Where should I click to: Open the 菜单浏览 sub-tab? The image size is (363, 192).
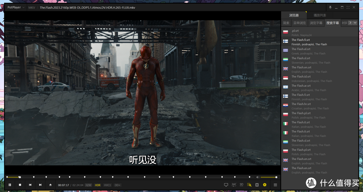[299, 23]
